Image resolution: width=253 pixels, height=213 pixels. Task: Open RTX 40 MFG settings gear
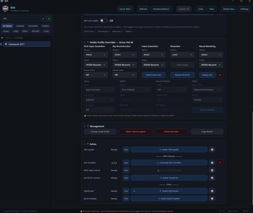[212, 163]
